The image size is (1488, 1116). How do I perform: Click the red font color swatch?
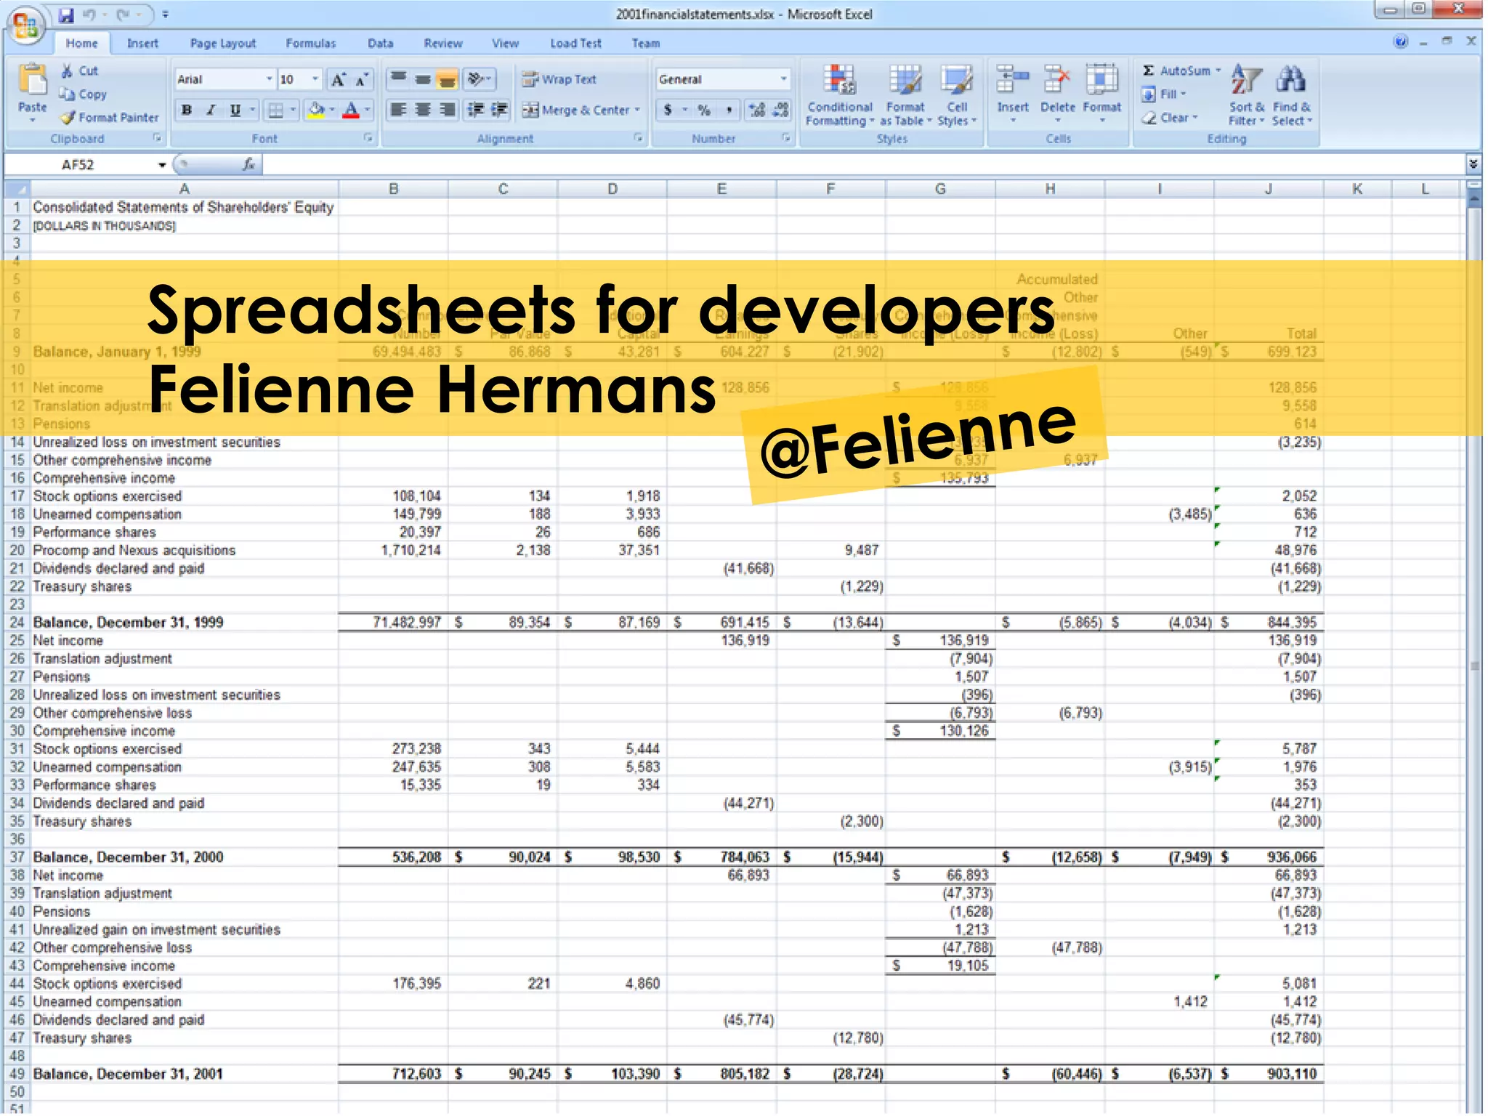[x=351, y=110]
